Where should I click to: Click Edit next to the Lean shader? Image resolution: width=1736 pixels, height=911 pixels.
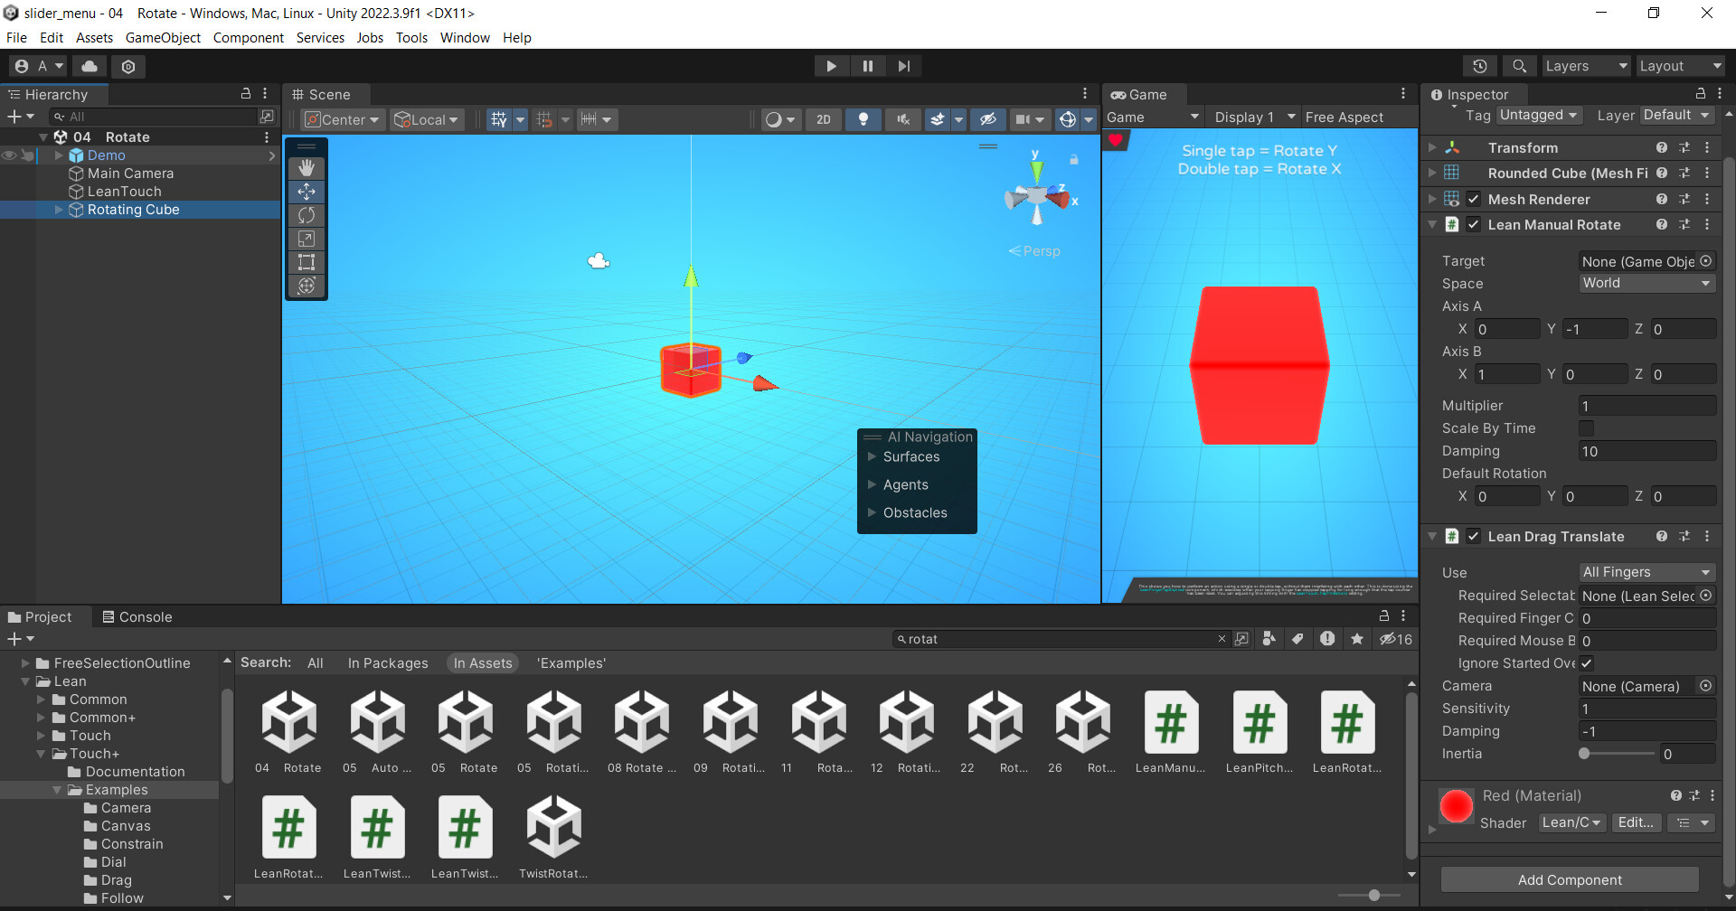point(1636,822)
